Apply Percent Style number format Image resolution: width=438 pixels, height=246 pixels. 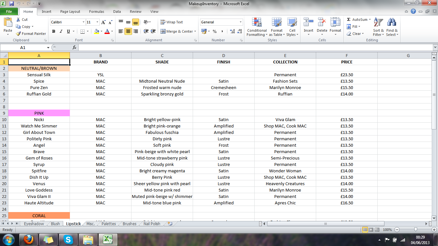pyautogui.click(x=215, y=31)
